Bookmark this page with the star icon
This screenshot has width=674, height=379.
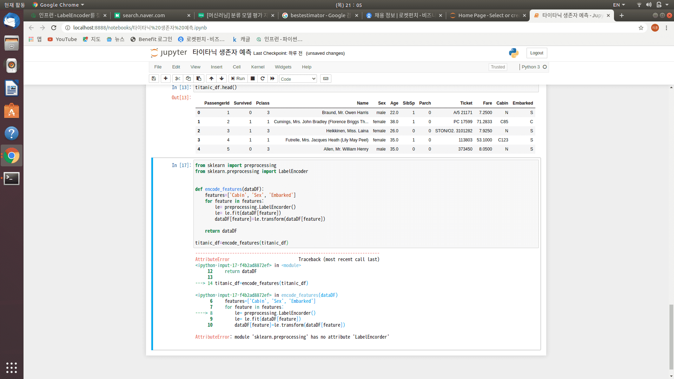click(x=641, y=28)
